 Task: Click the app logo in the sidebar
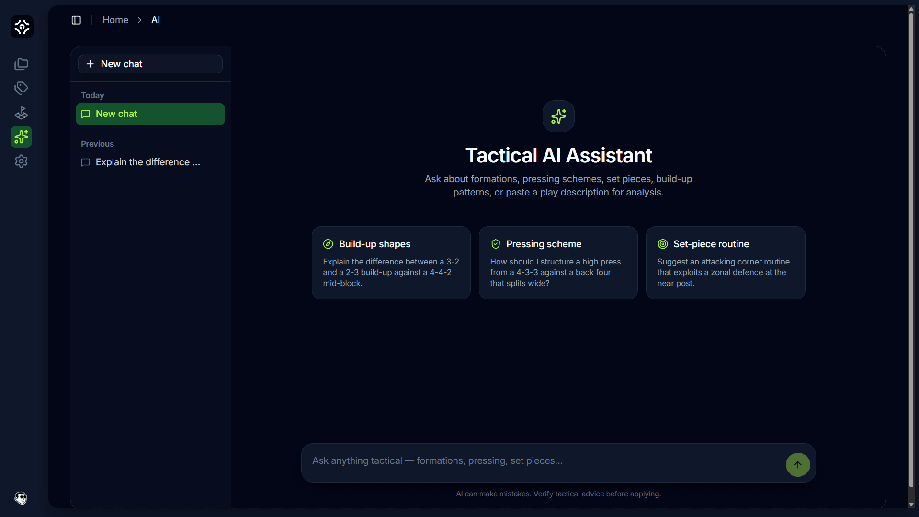(22, 27)
